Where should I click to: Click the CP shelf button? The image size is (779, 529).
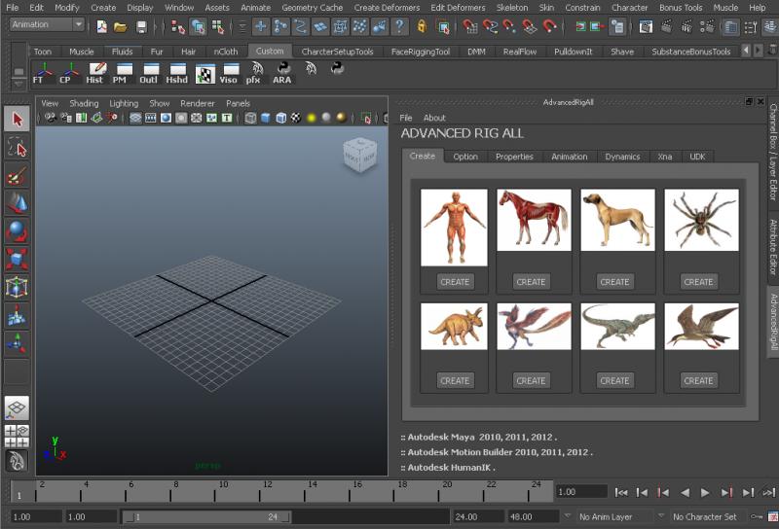click(x=70, y=74)
